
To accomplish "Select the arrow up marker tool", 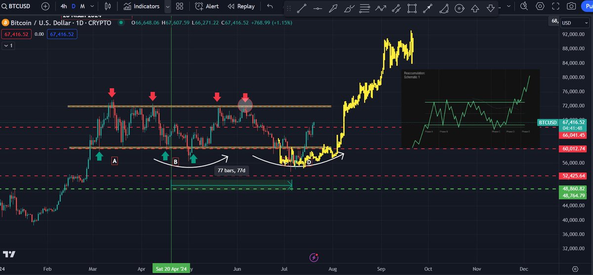I will coord(475,8).
